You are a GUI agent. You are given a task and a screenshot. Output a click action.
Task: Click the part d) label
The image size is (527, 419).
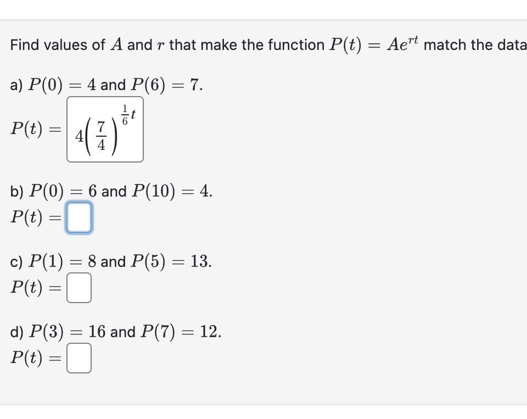click(x=17, y=332)
